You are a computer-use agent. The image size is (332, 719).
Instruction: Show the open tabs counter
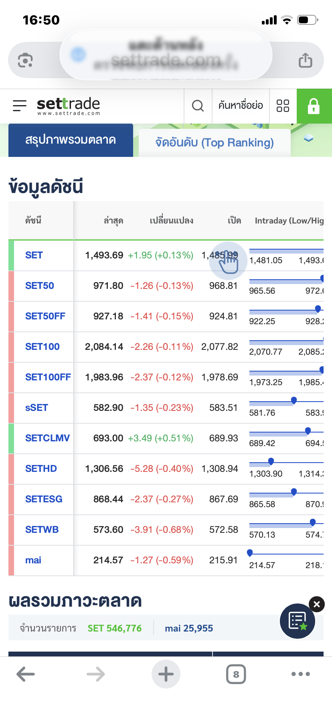click(236, 674)
